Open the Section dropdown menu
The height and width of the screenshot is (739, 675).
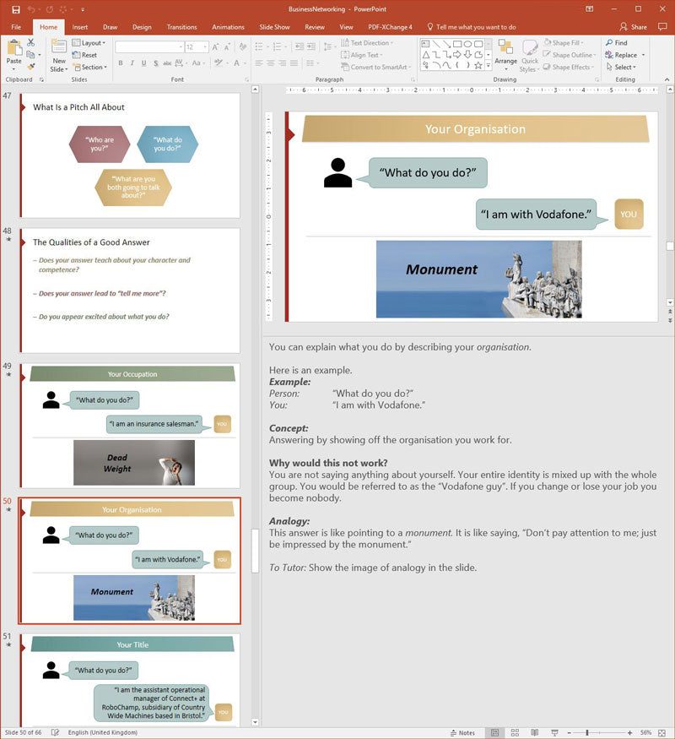(90, 68)
